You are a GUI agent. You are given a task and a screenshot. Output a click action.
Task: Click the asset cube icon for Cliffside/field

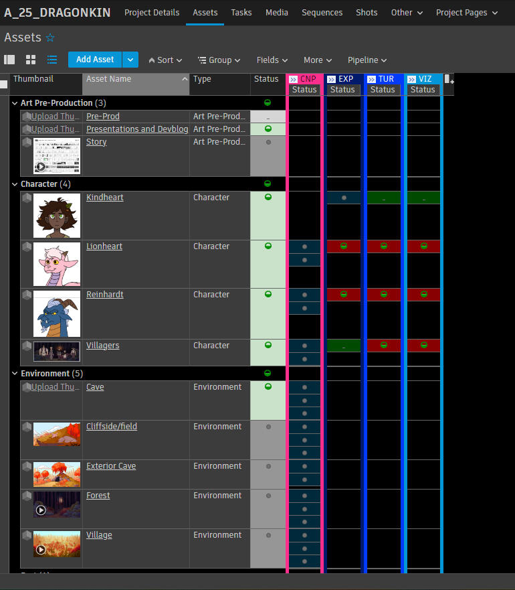pyautogui.click(x=27, y=427)
